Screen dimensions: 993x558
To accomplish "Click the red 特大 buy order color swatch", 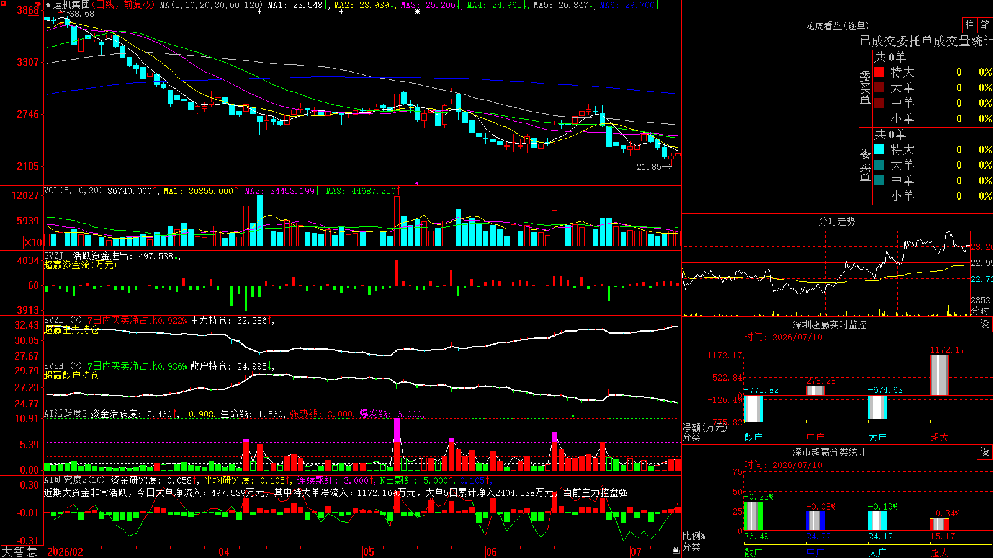I will click(x=879, y=72).
